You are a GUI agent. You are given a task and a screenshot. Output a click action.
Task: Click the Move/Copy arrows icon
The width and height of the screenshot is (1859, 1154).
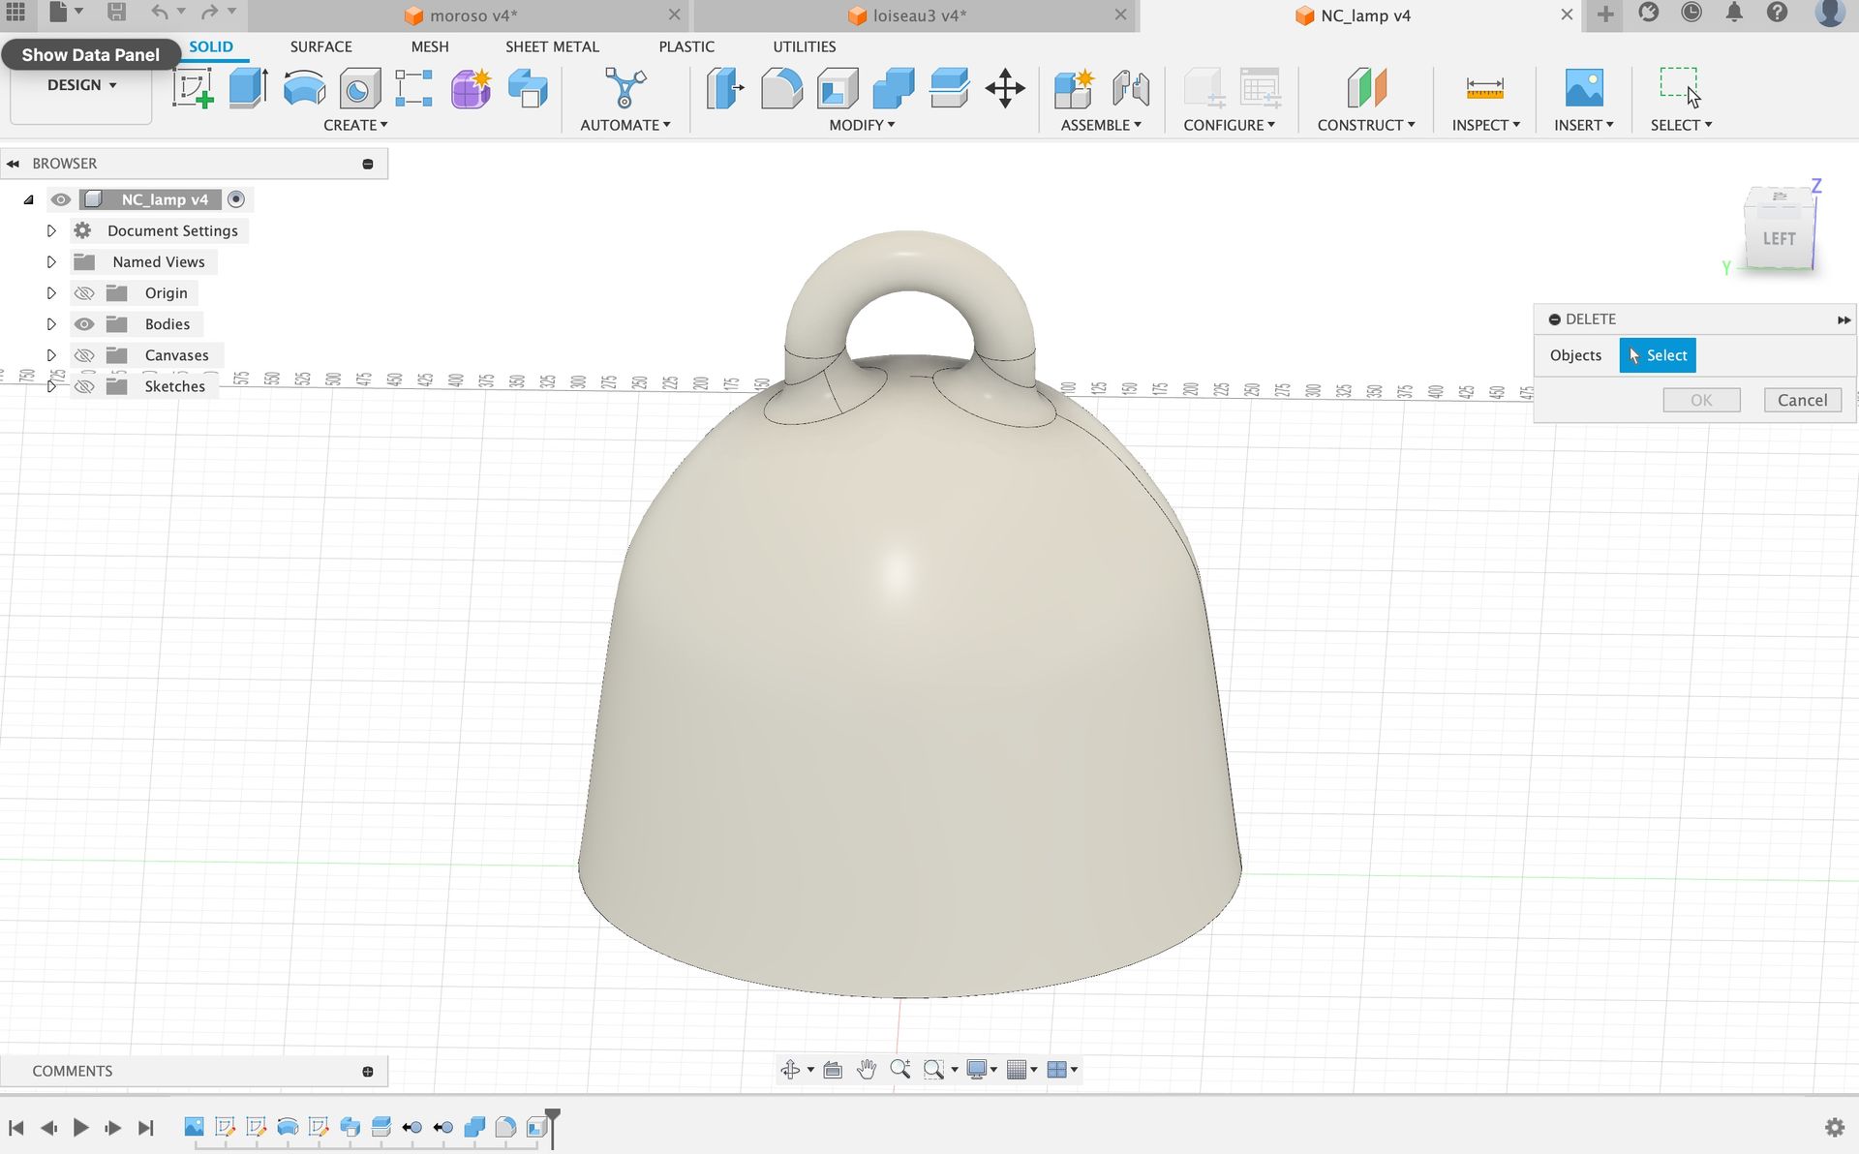coord(1005,88)
